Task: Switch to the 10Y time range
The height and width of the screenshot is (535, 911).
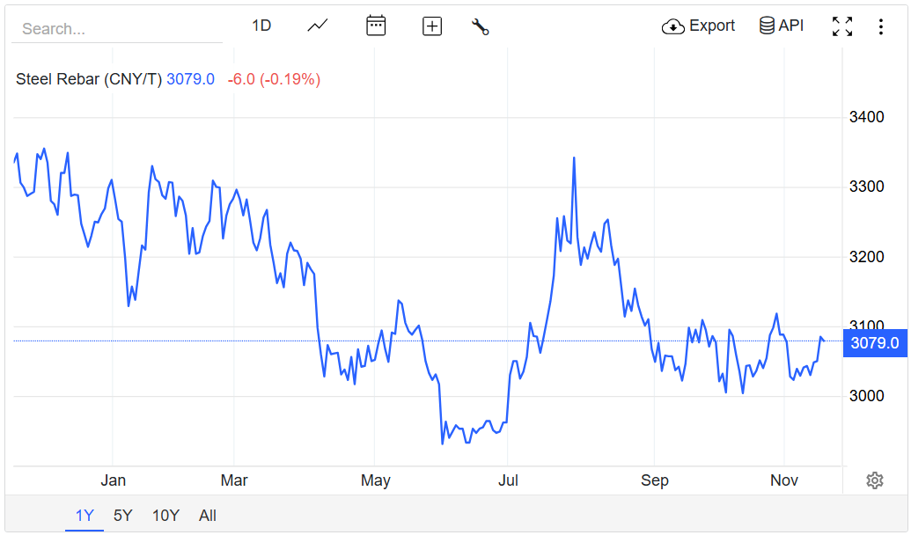Action: coord(165,516)
